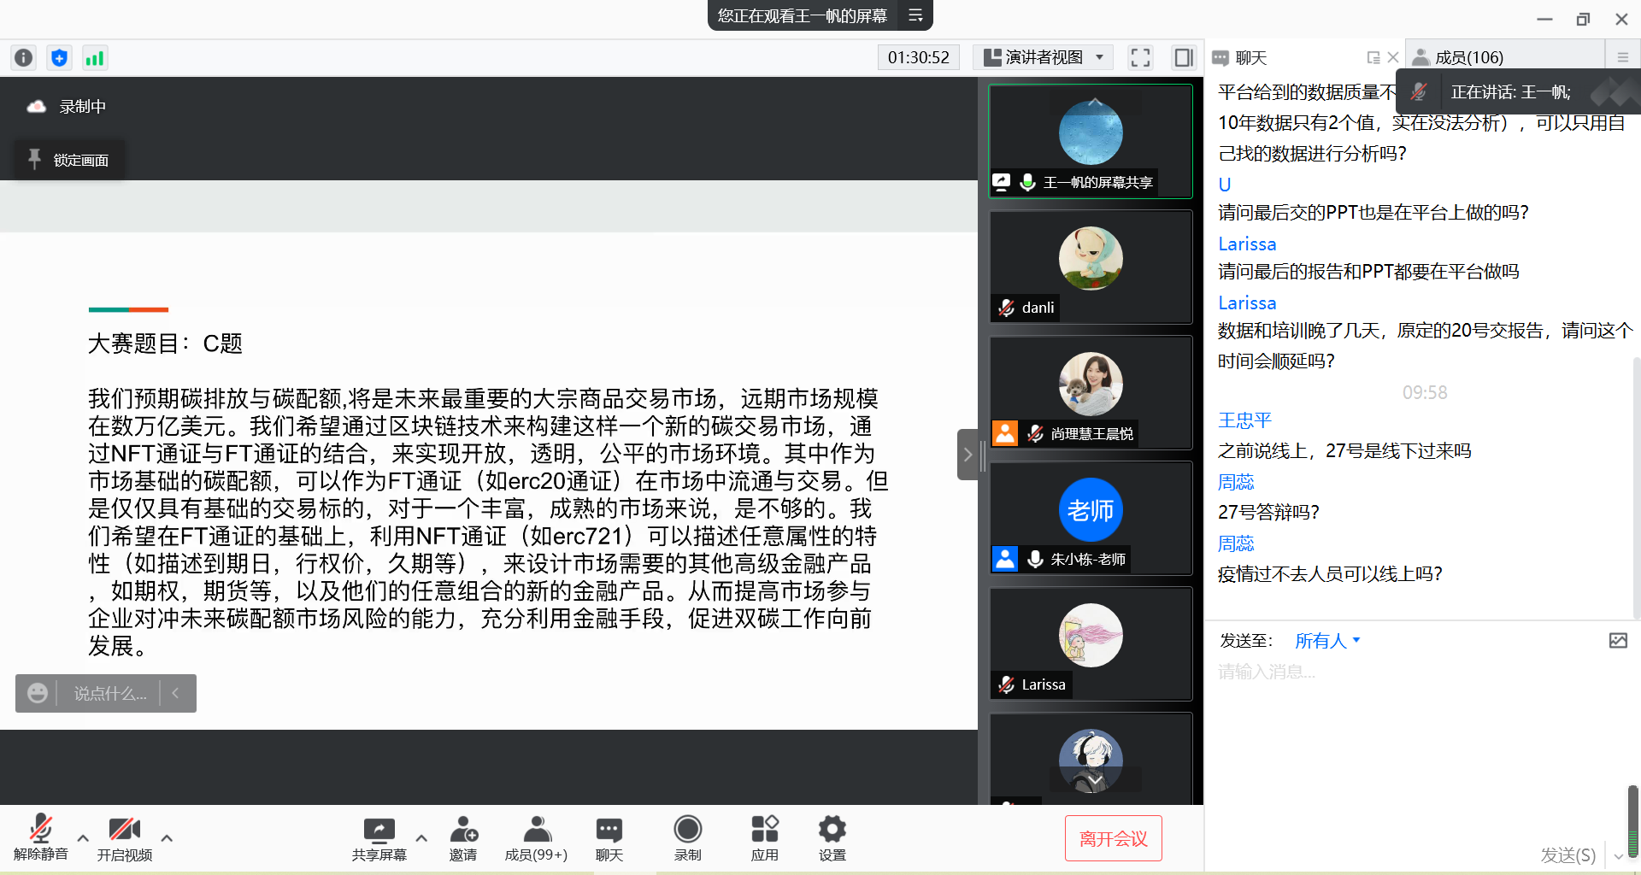The image size is (1641, 875).
Task: Expand the 所有人 recipient dropdown
Action: click(x=1327, y=641)
